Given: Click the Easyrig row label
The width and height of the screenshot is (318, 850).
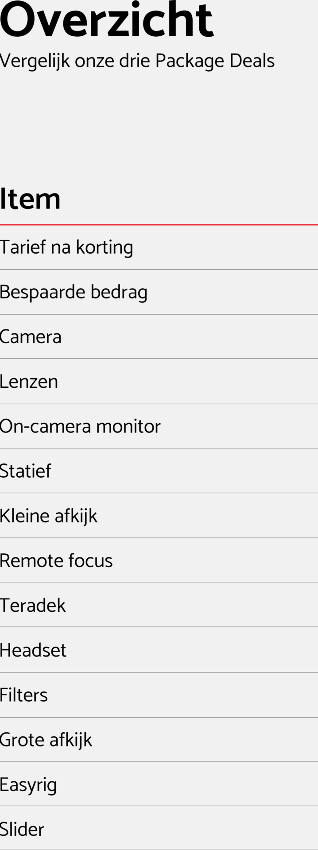Looking at the screenshot, I should pos(28,784).
